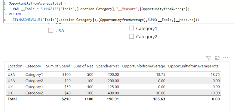Select the 400.00 SpendPerNet cell

(x=113, y=93)
